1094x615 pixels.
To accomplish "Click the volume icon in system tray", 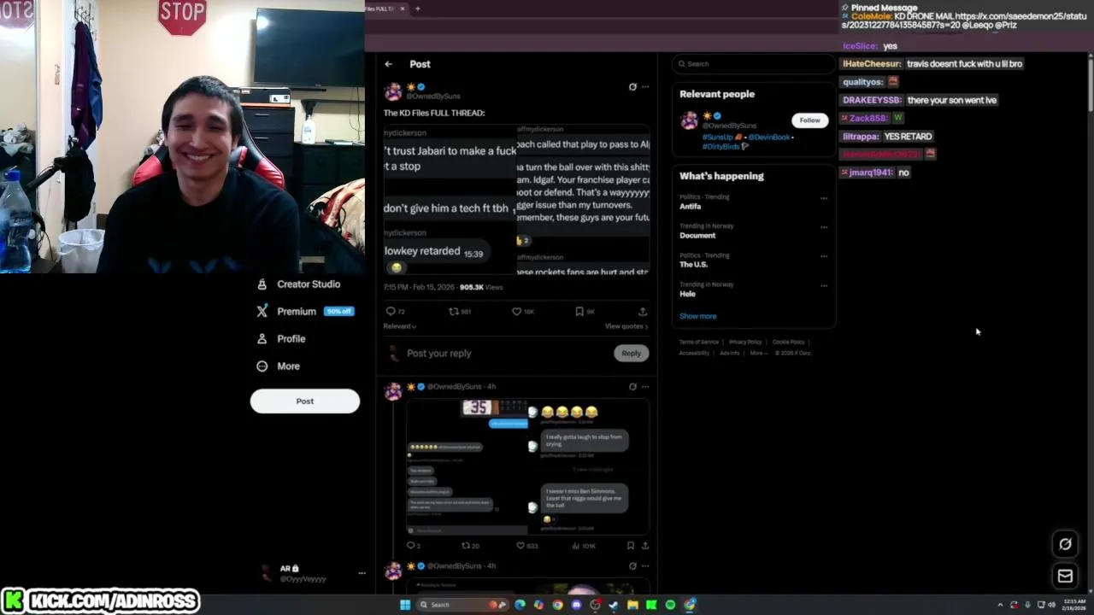I will pyautogui.click(x=1051, y=605).
